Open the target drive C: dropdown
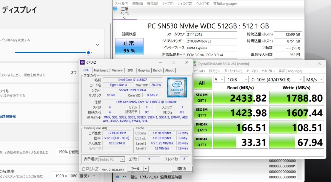The width and height of the screenshot is (331, 182). pyautogui.click(x=276, y=79)
